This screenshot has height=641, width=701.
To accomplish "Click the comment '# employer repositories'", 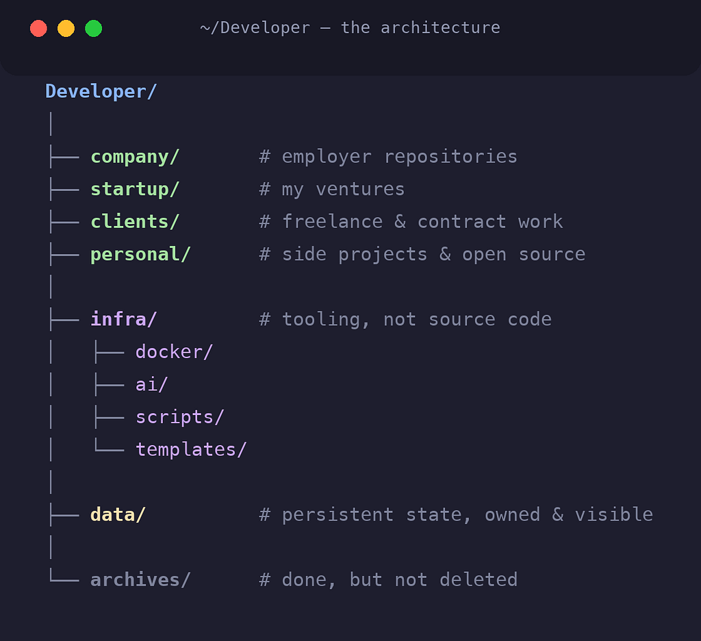I will [388, 157].
